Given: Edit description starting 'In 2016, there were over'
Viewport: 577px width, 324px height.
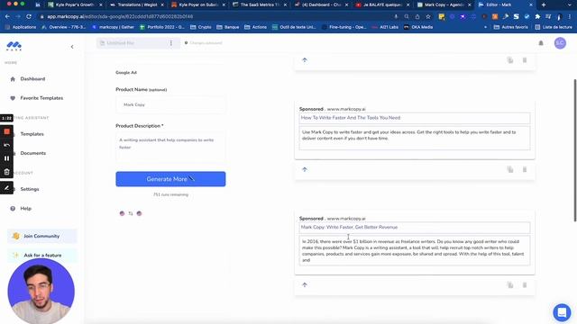Looking at the screenshot, I should [x=415, y=250].
